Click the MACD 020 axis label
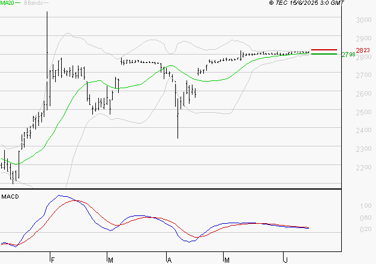The image size is (376, 264). click(x=366, y=229)
